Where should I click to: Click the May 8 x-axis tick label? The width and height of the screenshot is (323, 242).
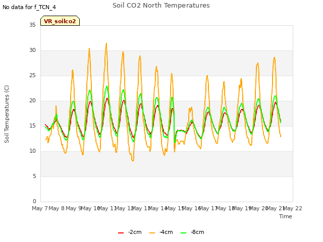click(57, 208)
